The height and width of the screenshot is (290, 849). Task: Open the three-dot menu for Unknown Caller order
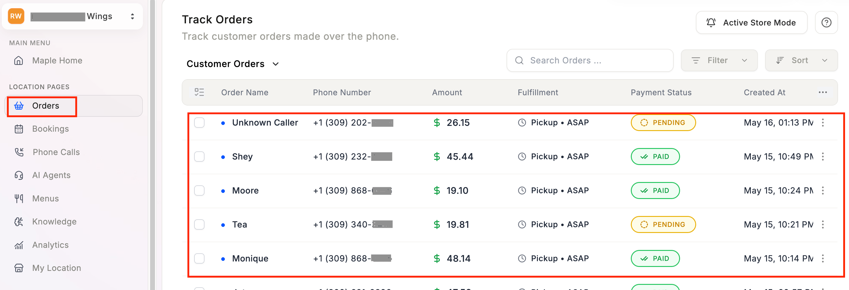(x=823, y=123)
